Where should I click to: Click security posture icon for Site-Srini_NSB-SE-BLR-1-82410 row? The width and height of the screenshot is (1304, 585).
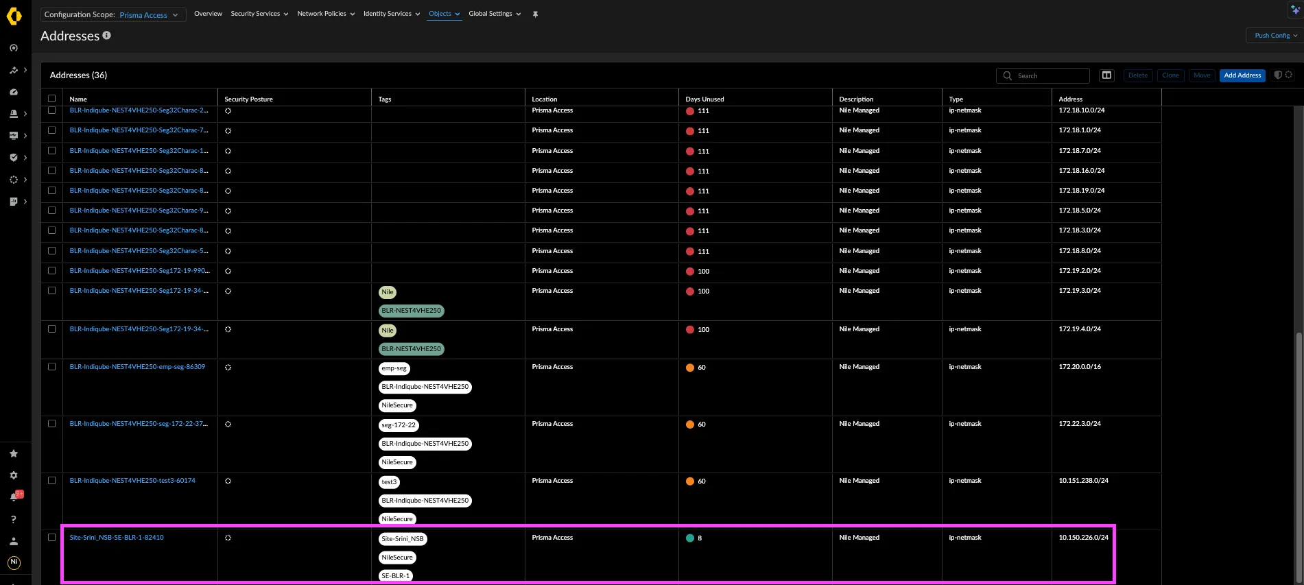point(228,538)
